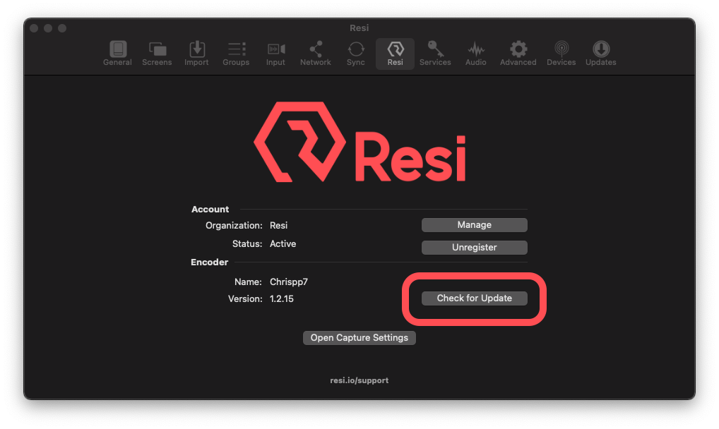Image resolution: width=719 pixels, height=429 pixels.
Task: Open the Advanced settings pane
Action: point(518,53)
